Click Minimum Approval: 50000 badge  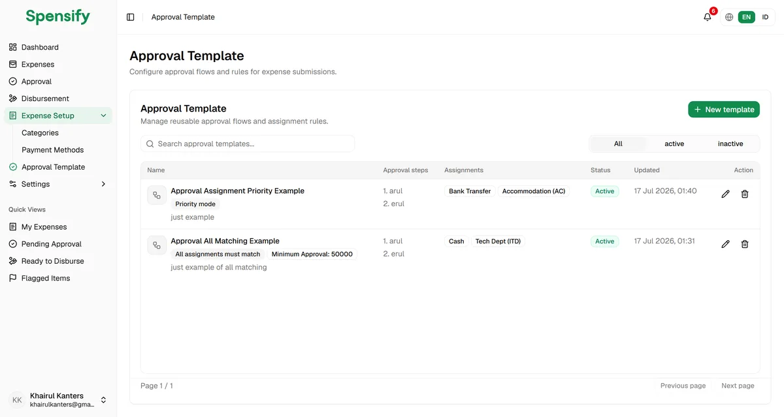pos(312,255)
